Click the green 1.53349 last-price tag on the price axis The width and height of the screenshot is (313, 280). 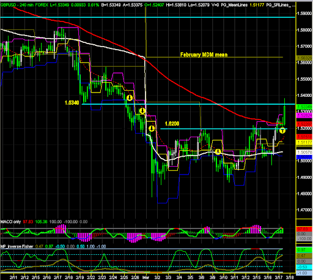tap(304, 107)
